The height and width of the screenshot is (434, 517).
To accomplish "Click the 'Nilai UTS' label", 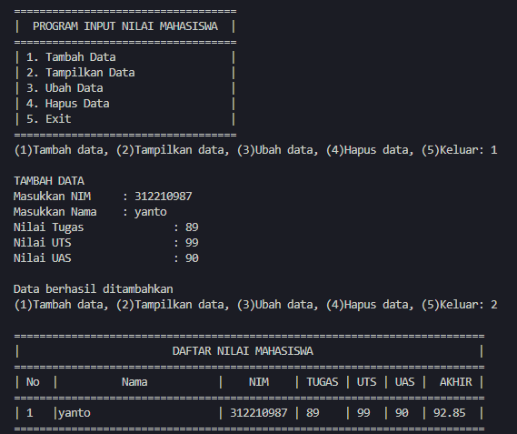I will [x=42, y=243].
